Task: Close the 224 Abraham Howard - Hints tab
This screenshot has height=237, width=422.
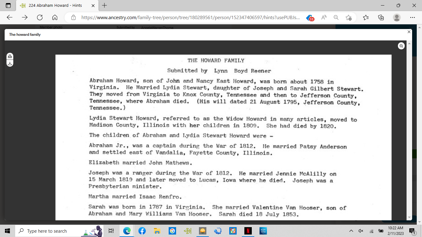Action: (93, 6)
